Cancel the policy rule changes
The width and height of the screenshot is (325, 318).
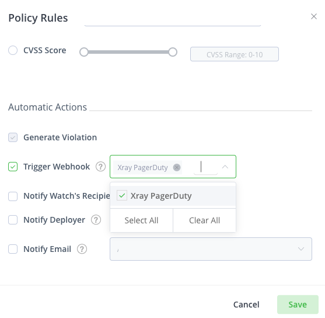(x=246, y=305)
